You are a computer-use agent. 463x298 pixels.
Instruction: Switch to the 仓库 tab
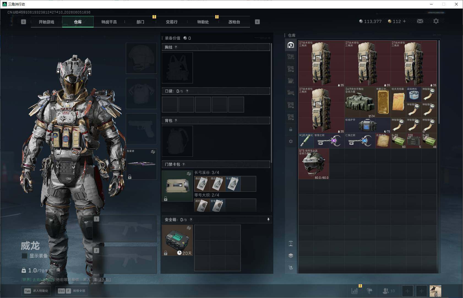[x=78, y=22]
